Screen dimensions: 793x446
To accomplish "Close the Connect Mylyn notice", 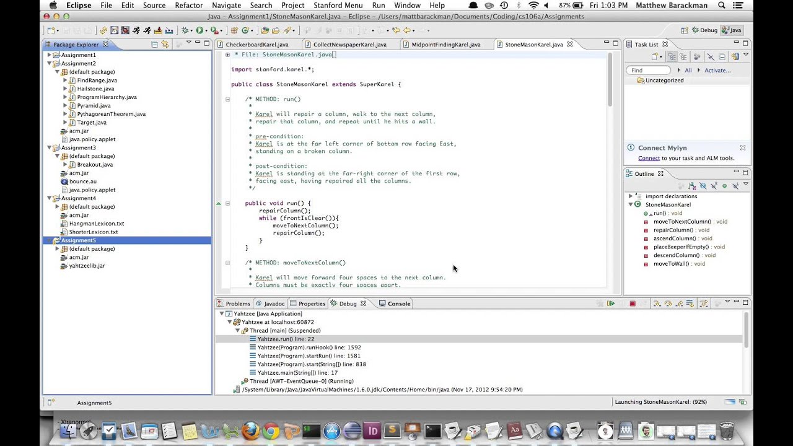I will 742,147.
